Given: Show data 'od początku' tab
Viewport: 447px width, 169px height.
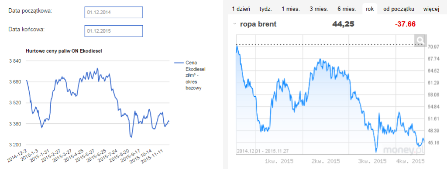Looking at the screenshot, I should [399, 9].
